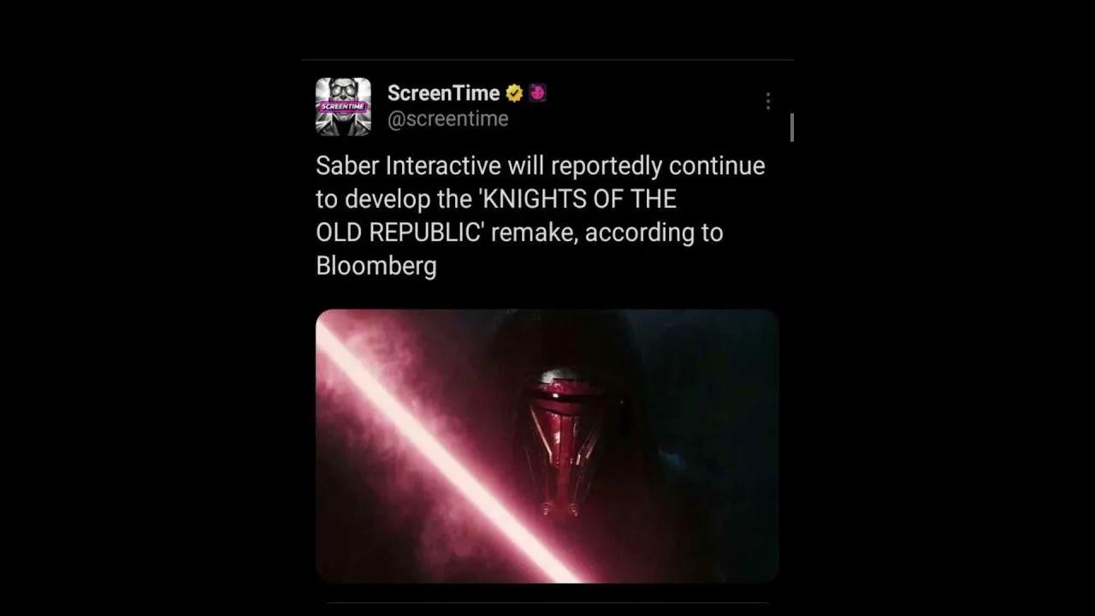Click the ScreenTime display name

[x=443, y=93]
